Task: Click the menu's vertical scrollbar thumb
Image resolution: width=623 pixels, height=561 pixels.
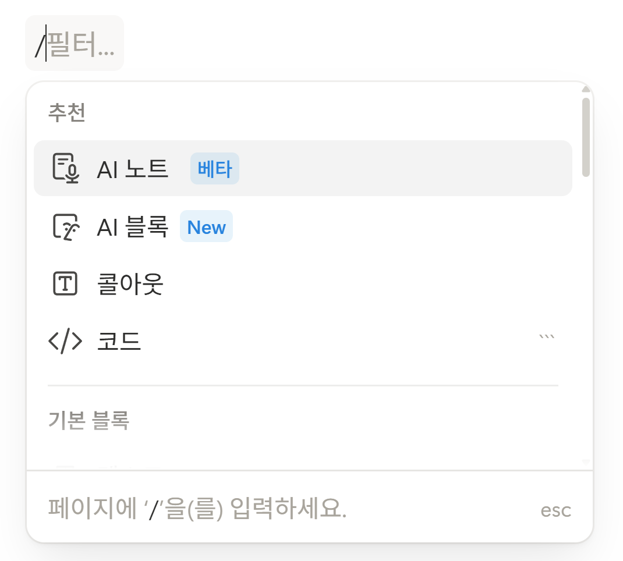Action: [x=586, y=137]
